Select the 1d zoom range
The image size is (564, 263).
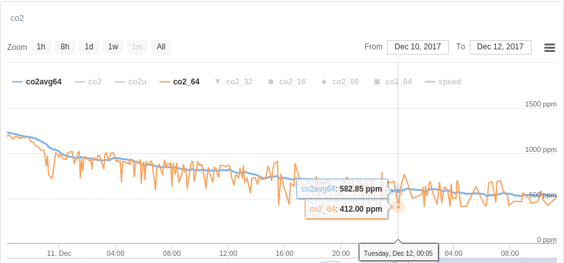point(89,47)
